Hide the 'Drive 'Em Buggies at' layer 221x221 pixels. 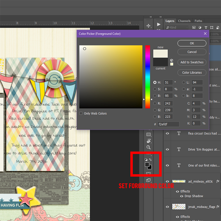point(167,149)
